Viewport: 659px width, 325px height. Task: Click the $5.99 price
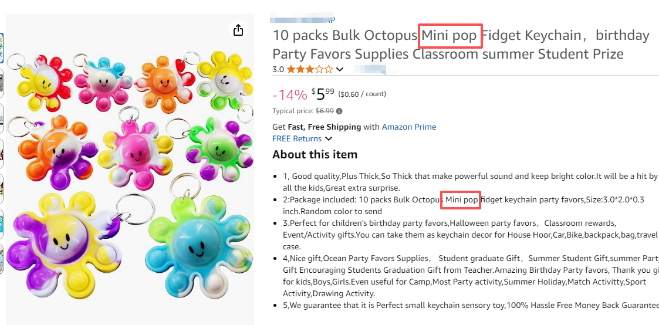tap(323, 94)
